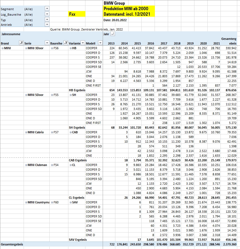Click the Gesamtergebnis total row label
The height and width of the screenshot is (249, 240).
coord(12,244)
